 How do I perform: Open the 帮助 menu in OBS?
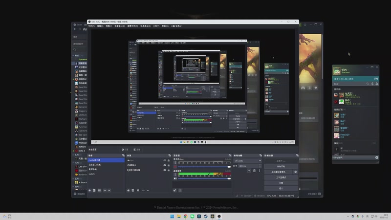(165, 26)
